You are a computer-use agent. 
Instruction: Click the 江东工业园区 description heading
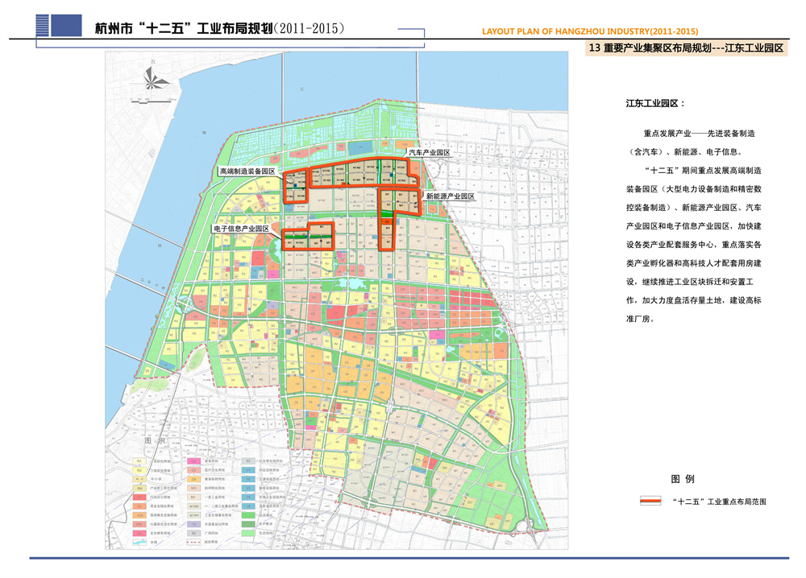pos(654,105)
